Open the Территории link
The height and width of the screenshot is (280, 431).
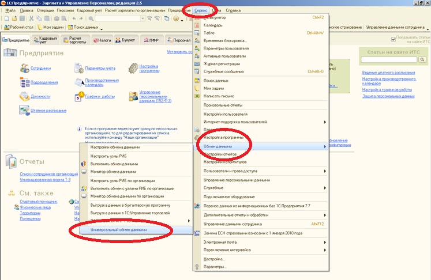pos(30,213)
